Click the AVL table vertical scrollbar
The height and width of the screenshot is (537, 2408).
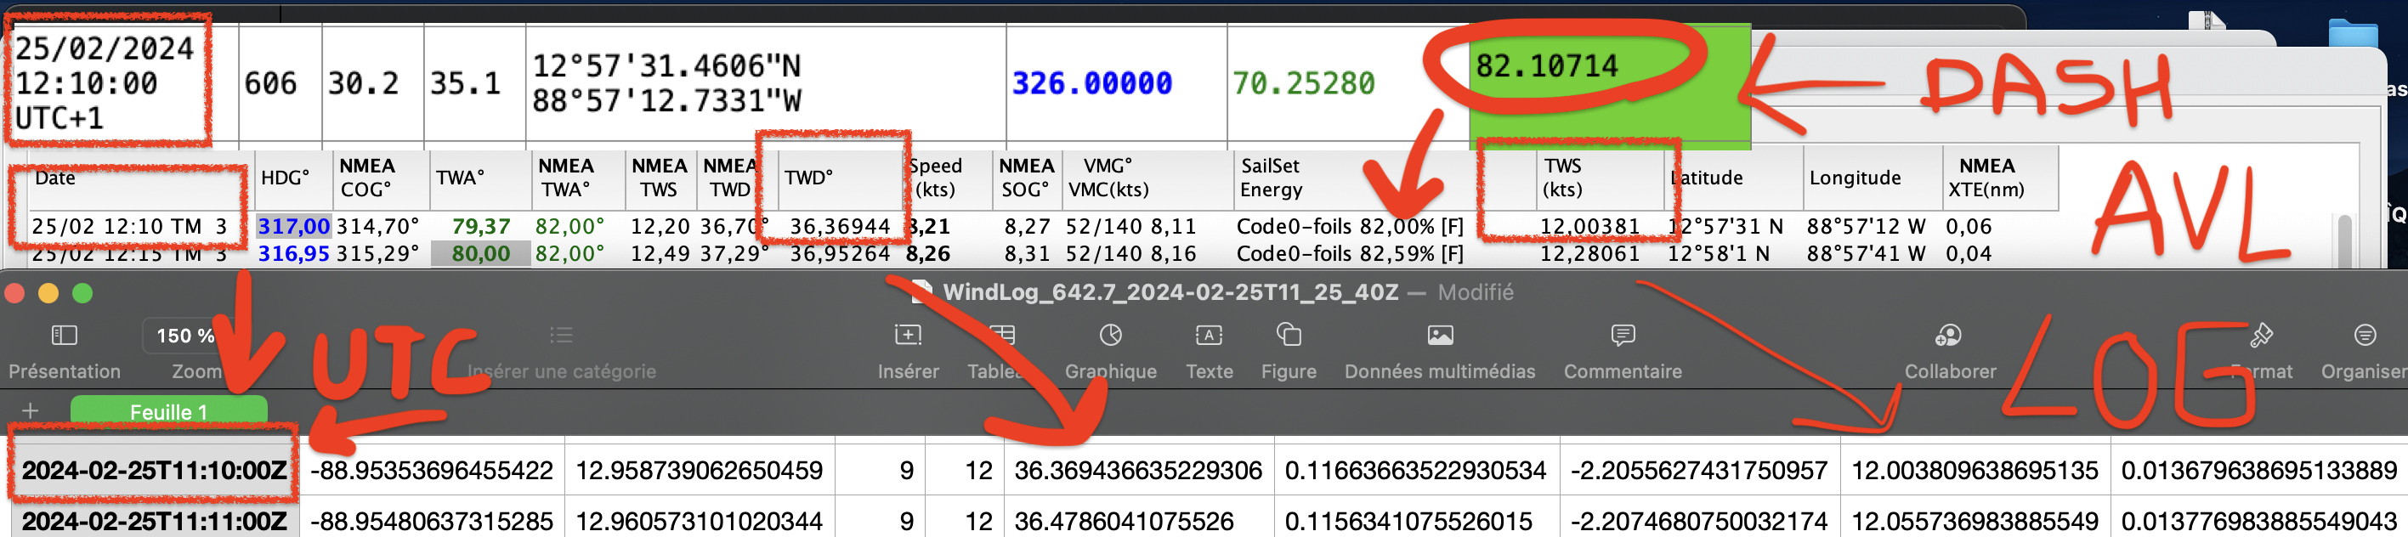pyautogui.click(x=2344, y=241)
